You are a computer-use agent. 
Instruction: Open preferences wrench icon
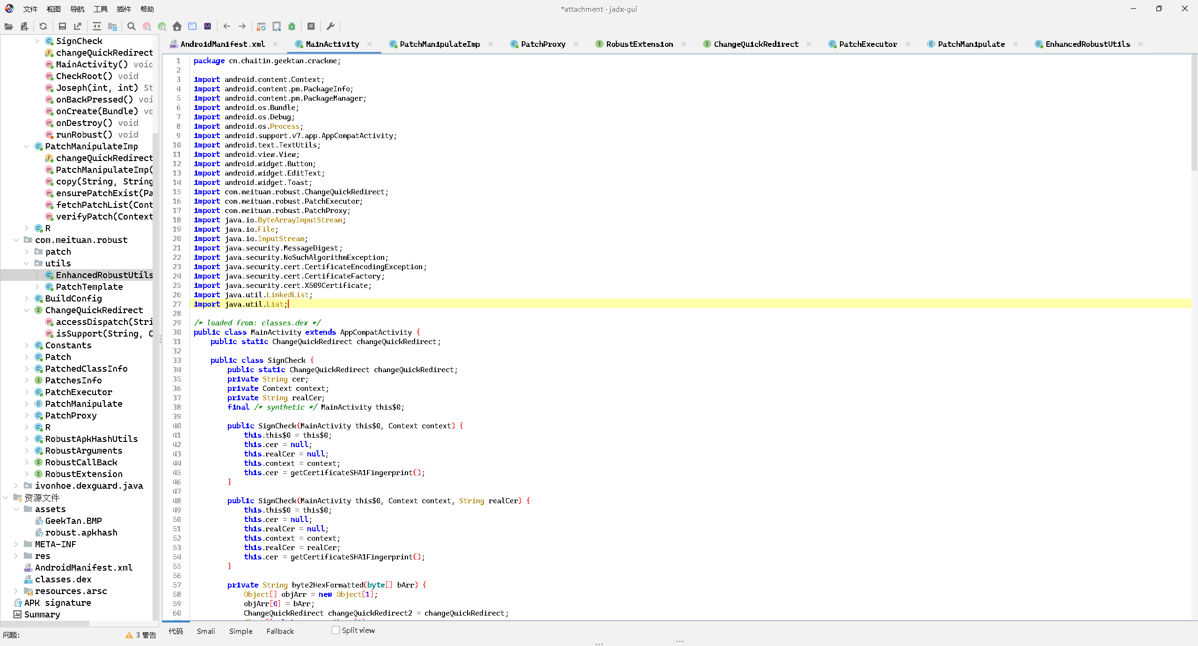(x=330, y=27)
